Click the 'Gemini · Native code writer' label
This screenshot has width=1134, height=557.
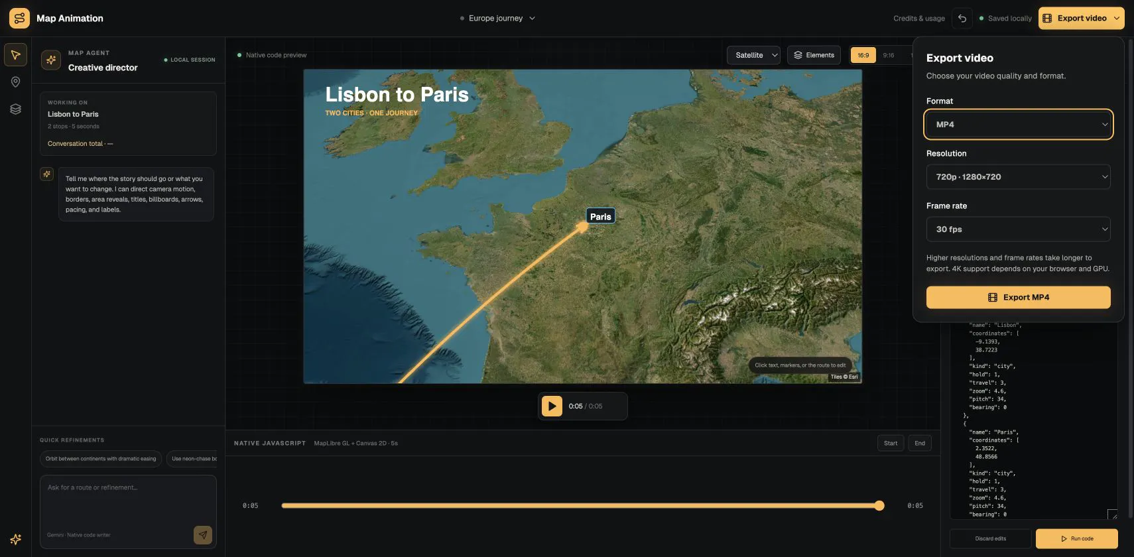coord(79,534)
